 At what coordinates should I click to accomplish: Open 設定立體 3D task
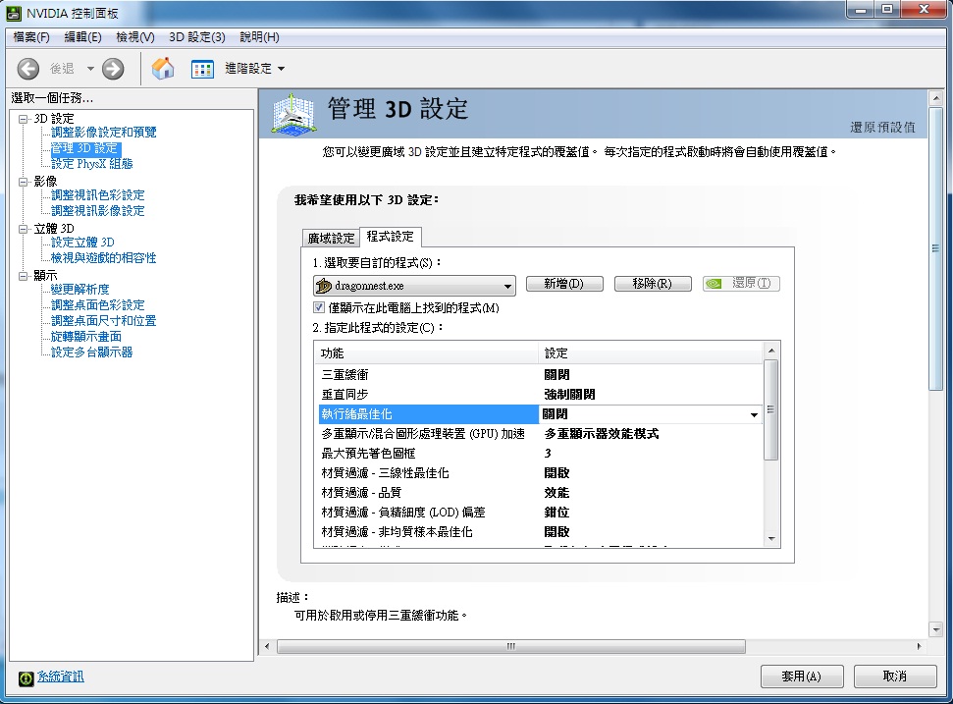82,242
